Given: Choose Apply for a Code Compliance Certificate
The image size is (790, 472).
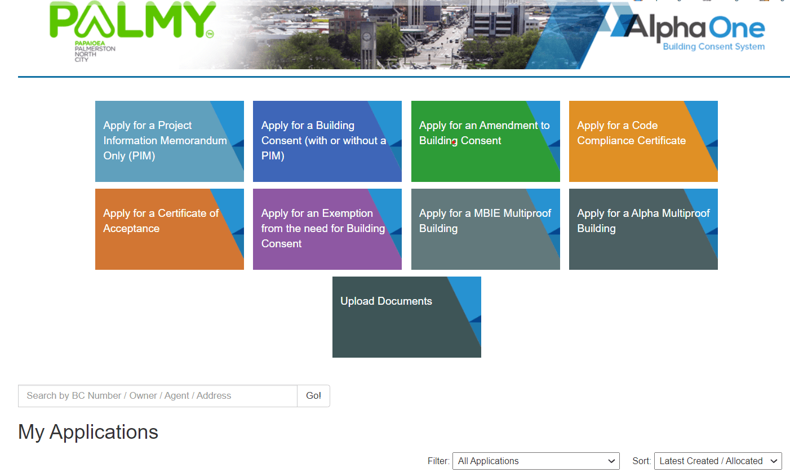Looking at the screenshot, I should point(643,141).
